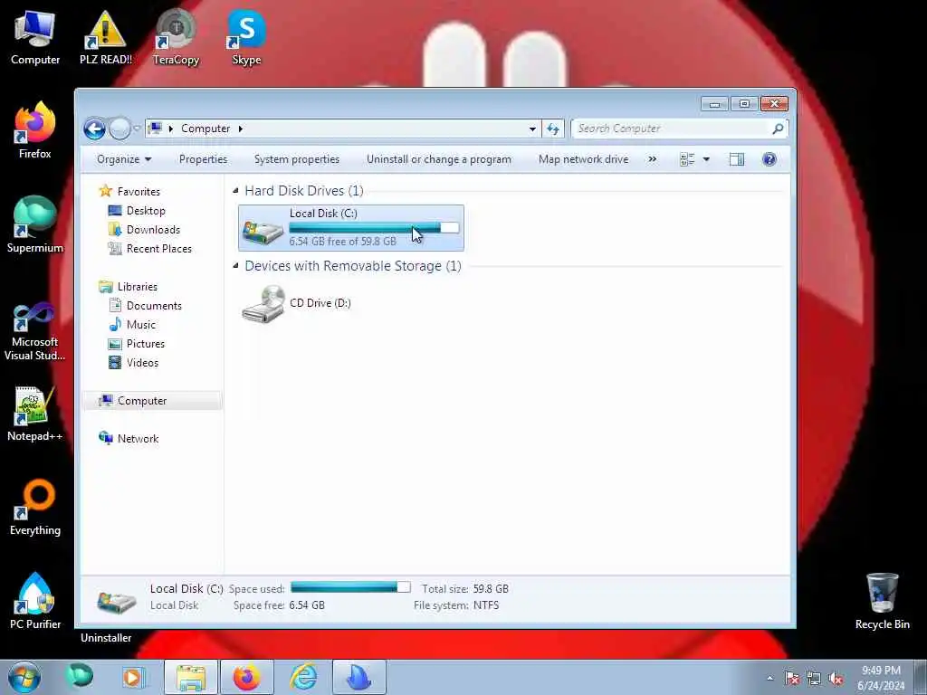Screen dimensions: 927x695
Task: Open the Notepad++ desktop shortcut
Action: coord(35,414)
